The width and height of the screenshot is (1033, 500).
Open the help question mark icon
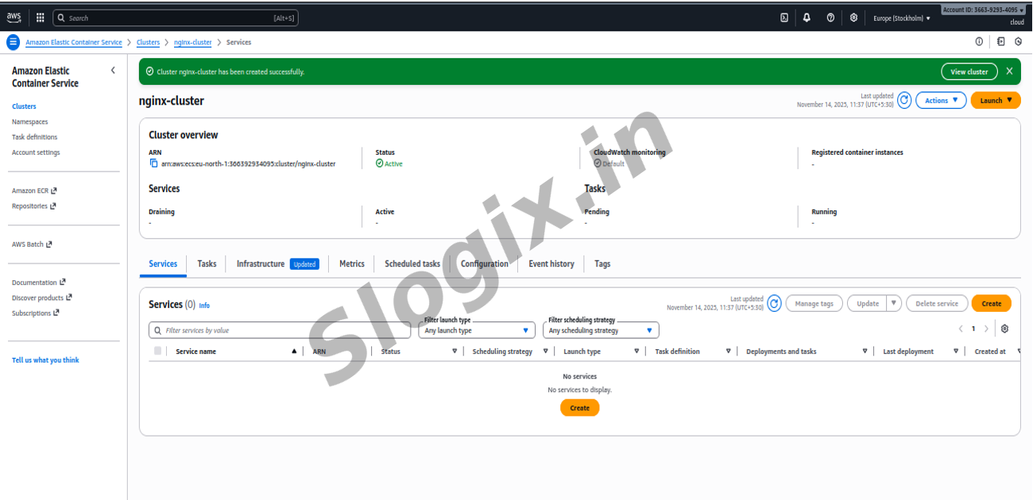830,17
